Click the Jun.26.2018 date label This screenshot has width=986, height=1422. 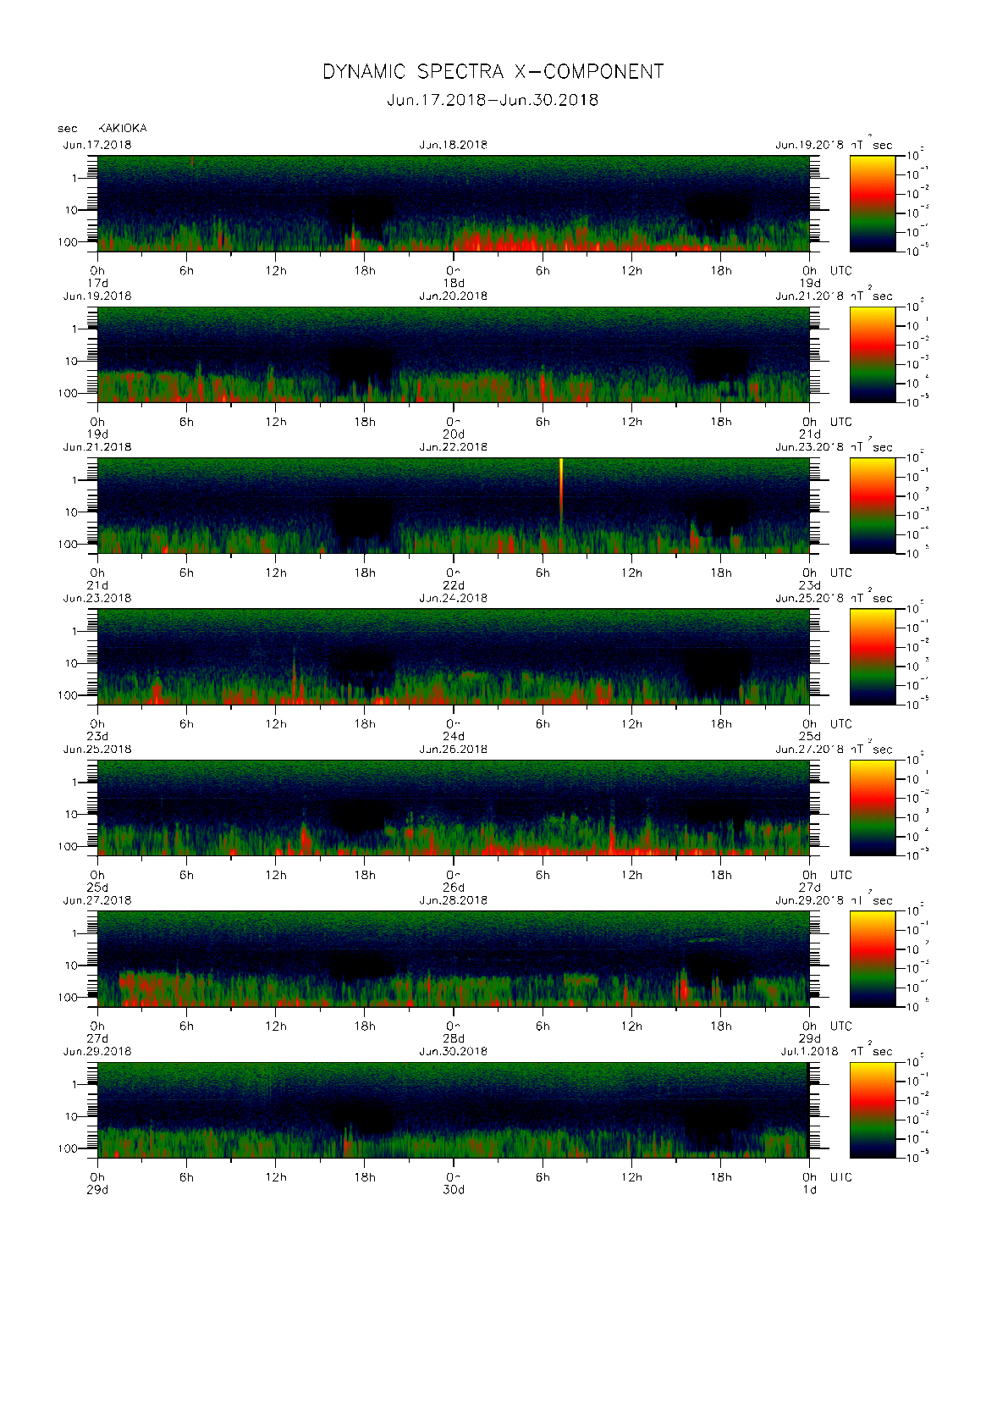pyautogui.click(x=454, y=750)
